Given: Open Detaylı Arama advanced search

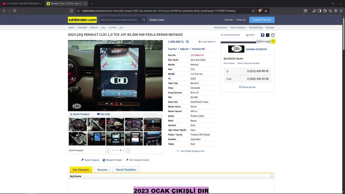Looking at the screenshot, I should (157, 20).
